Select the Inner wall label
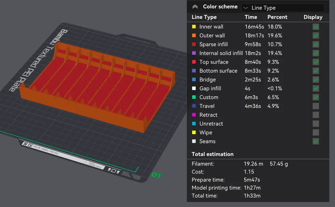Viewport: 335px width, 207px height. (x=211, y=27)
